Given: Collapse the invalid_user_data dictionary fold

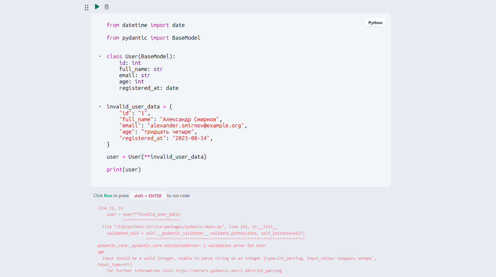Looking at the screenshot, I should [x=100, y=107].
